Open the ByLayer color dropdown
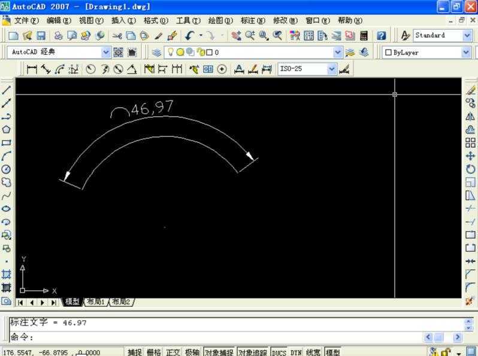 click(466, 53)
